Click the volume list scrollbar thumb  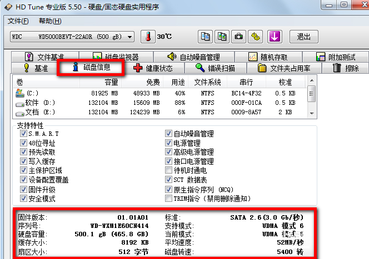point(312,94)
